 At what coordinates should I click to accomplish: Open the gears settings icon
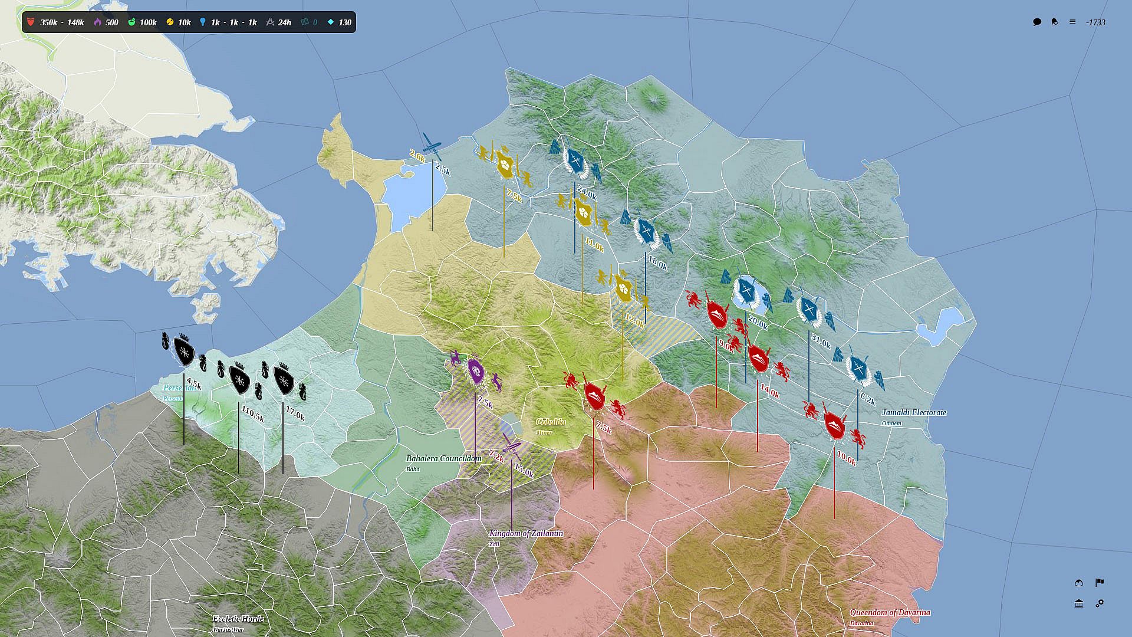(1100, 603)
